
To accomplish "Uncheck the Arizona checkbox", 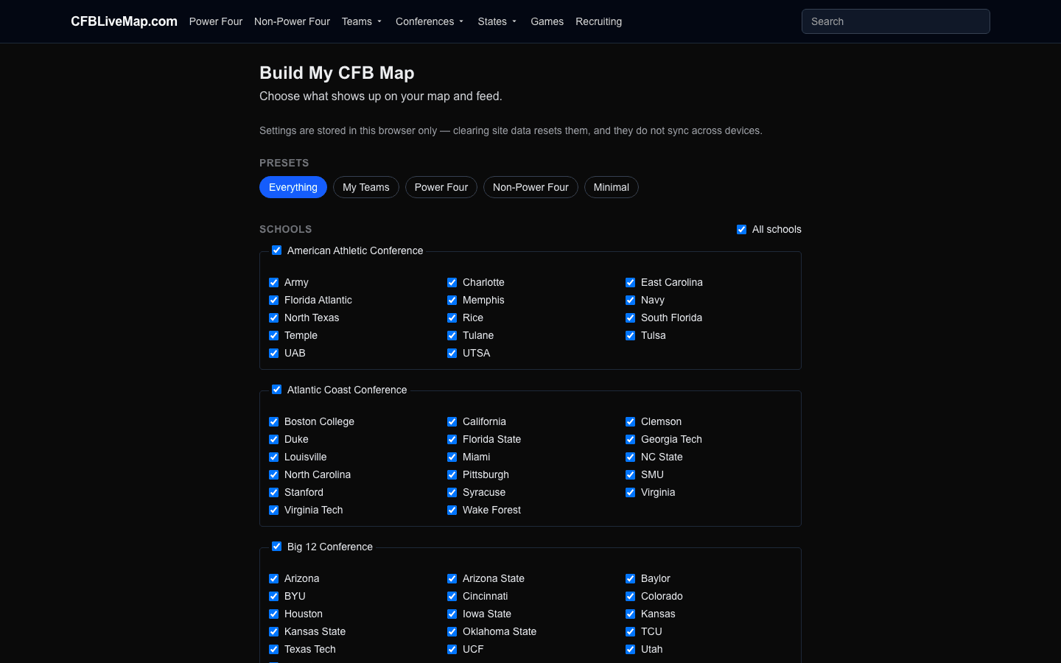I will pos(273,578).
